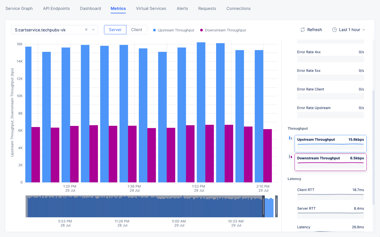Open the Virtual Services tab
380x237 pixels.
point(151,8)
